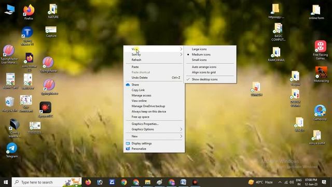The image size is (332, 187).
Task: Open the ApowerREC recorder from the taskbar
Action: click(195, 182)
